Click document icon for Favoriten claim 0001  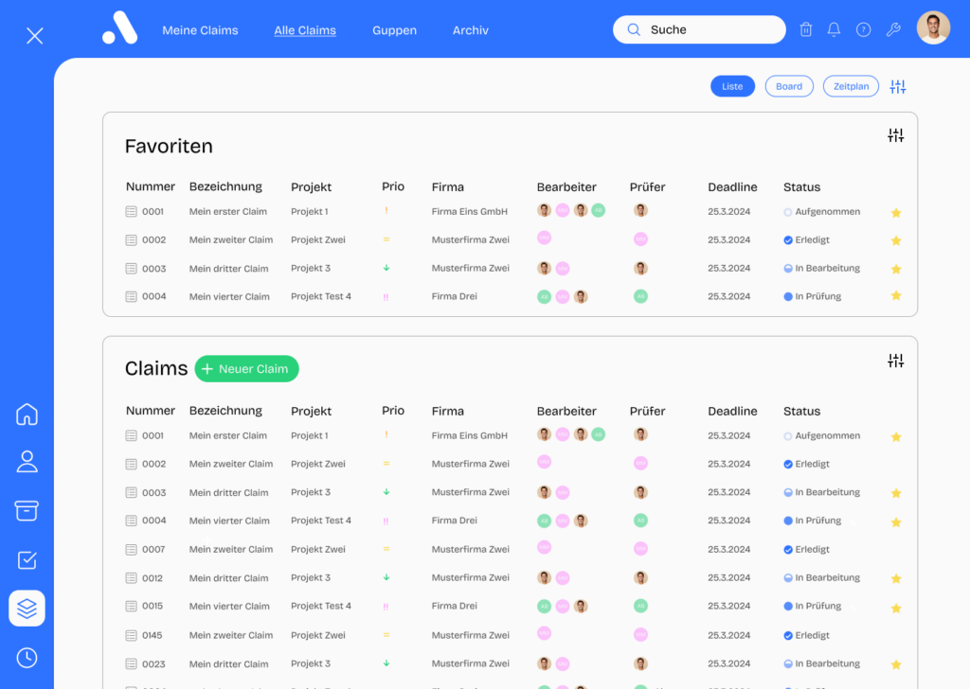point(131,211)
